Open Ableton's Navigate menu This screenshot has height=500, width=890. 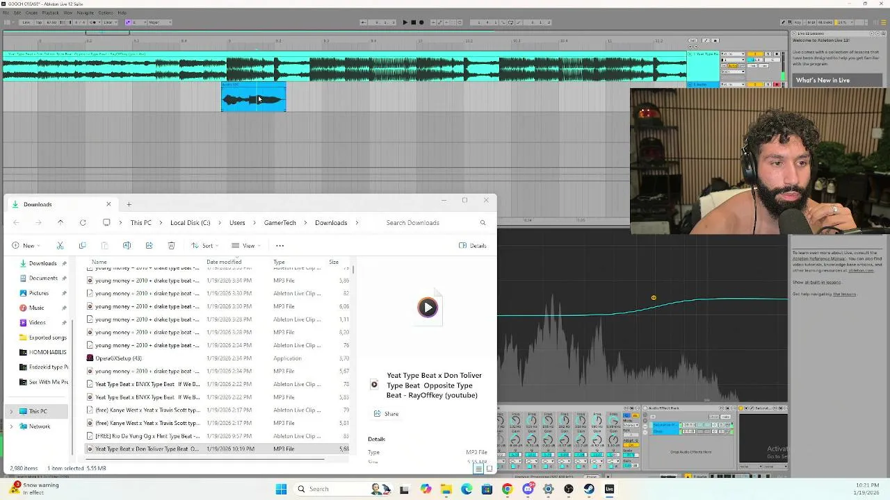pos(85,12)
